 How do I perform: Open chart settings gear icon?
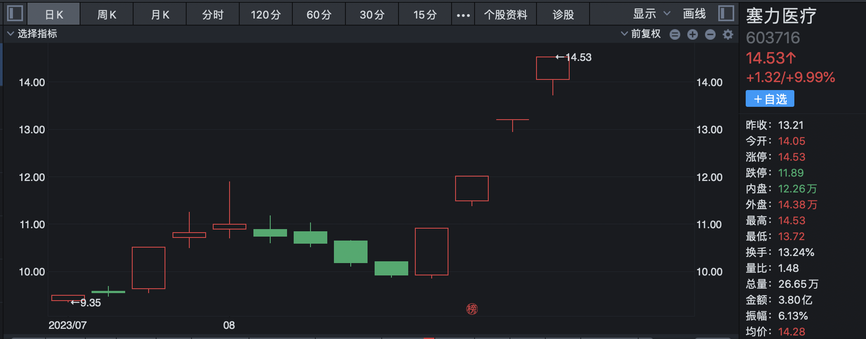click(x=728, y=34)
